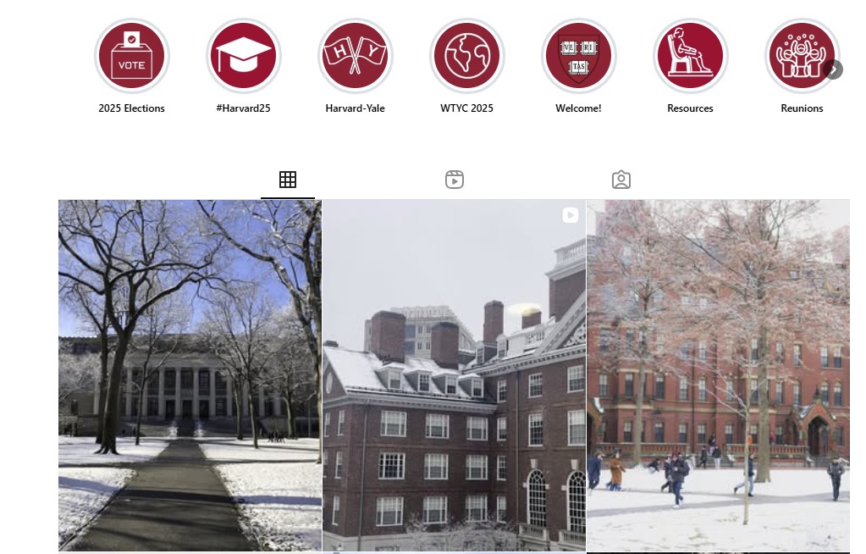866x554 pixels.
Task: Open the snowy yard with students post
Action: pos(718,375)
